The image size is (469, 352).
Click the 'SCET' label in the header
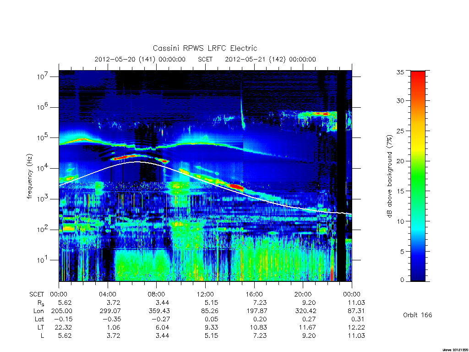205,59
